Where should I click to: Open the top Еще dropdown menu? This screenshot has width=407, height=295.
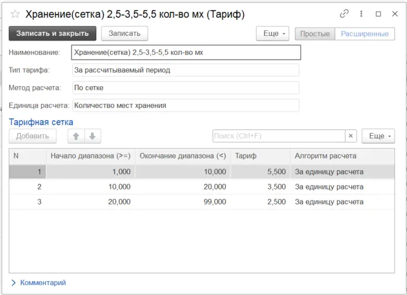pyautogui.click(x=273, y=34)
